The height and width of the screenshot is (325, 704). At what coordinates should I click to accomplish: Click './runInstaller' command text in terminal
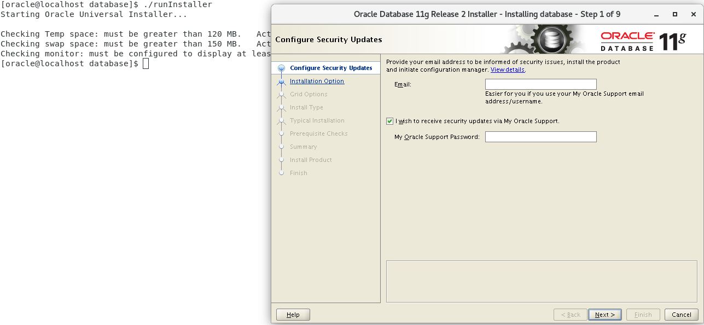pos(178,4)
